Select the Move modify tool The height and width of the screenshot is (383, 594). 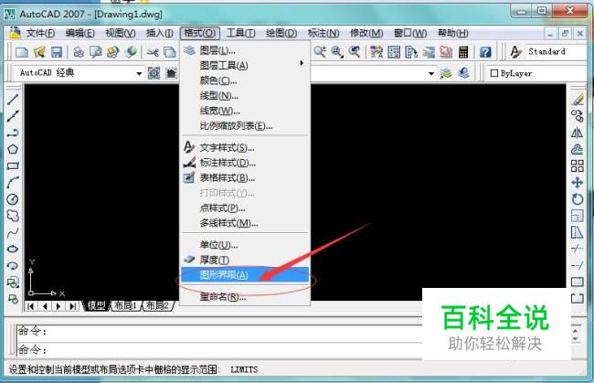[x=578, y=182]
